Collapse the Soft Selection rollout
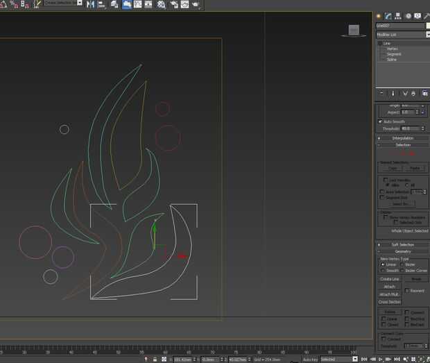Screen dimensions: 430x363 click(x=402, y=244)
